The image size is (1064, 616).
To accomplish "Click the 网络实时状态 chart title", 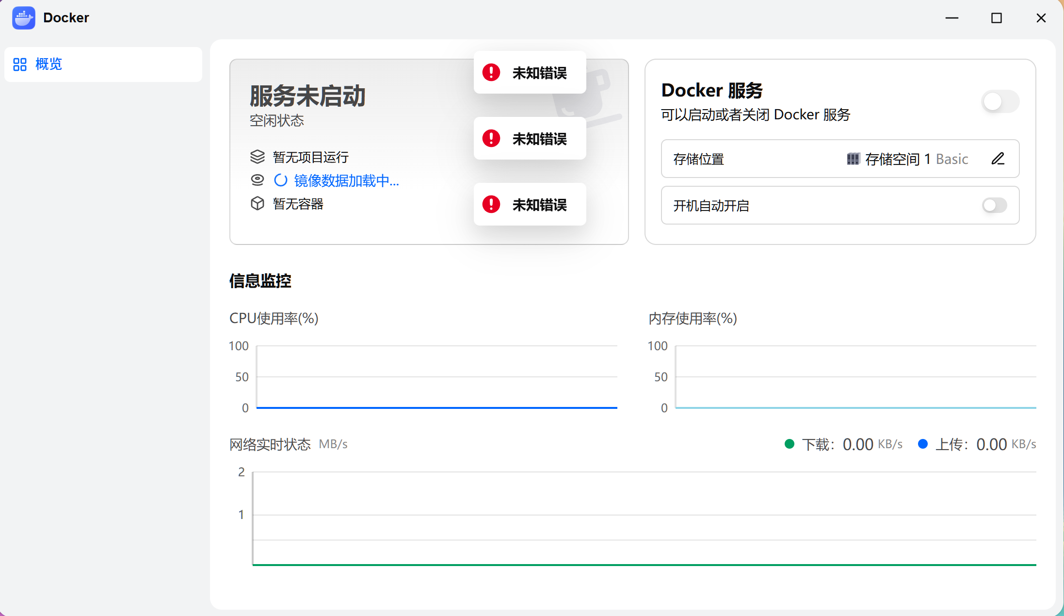I will tap(270, 444).
